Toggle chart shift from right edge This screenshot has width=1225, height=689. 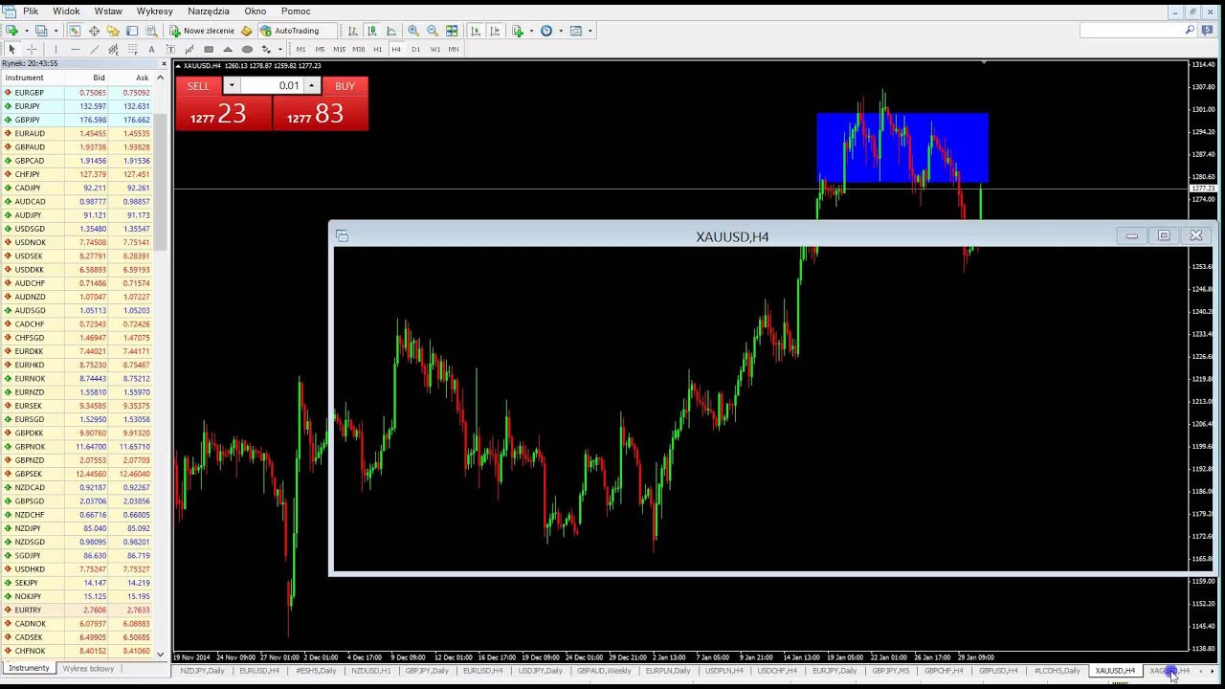(495, 31)
